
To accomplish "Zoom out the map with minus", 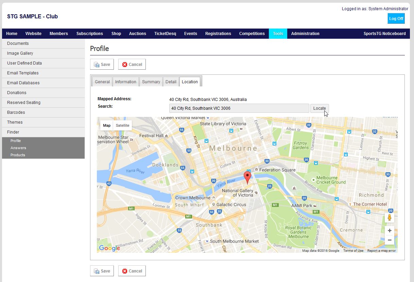I will click(390, 240).
